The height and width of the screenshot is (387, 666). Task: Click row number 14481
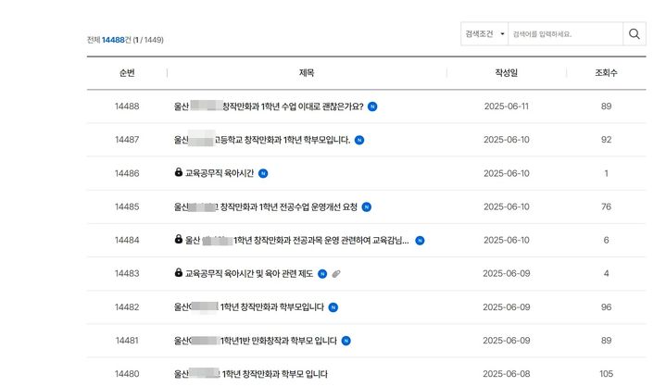click(127, 341)
